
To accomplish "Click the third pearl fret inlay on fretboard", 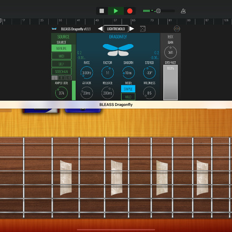I will point(162,178).
